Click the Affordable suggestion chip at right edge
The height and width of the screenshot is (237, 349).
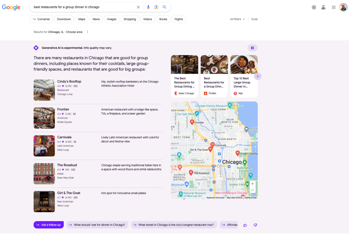coord(229,225)
